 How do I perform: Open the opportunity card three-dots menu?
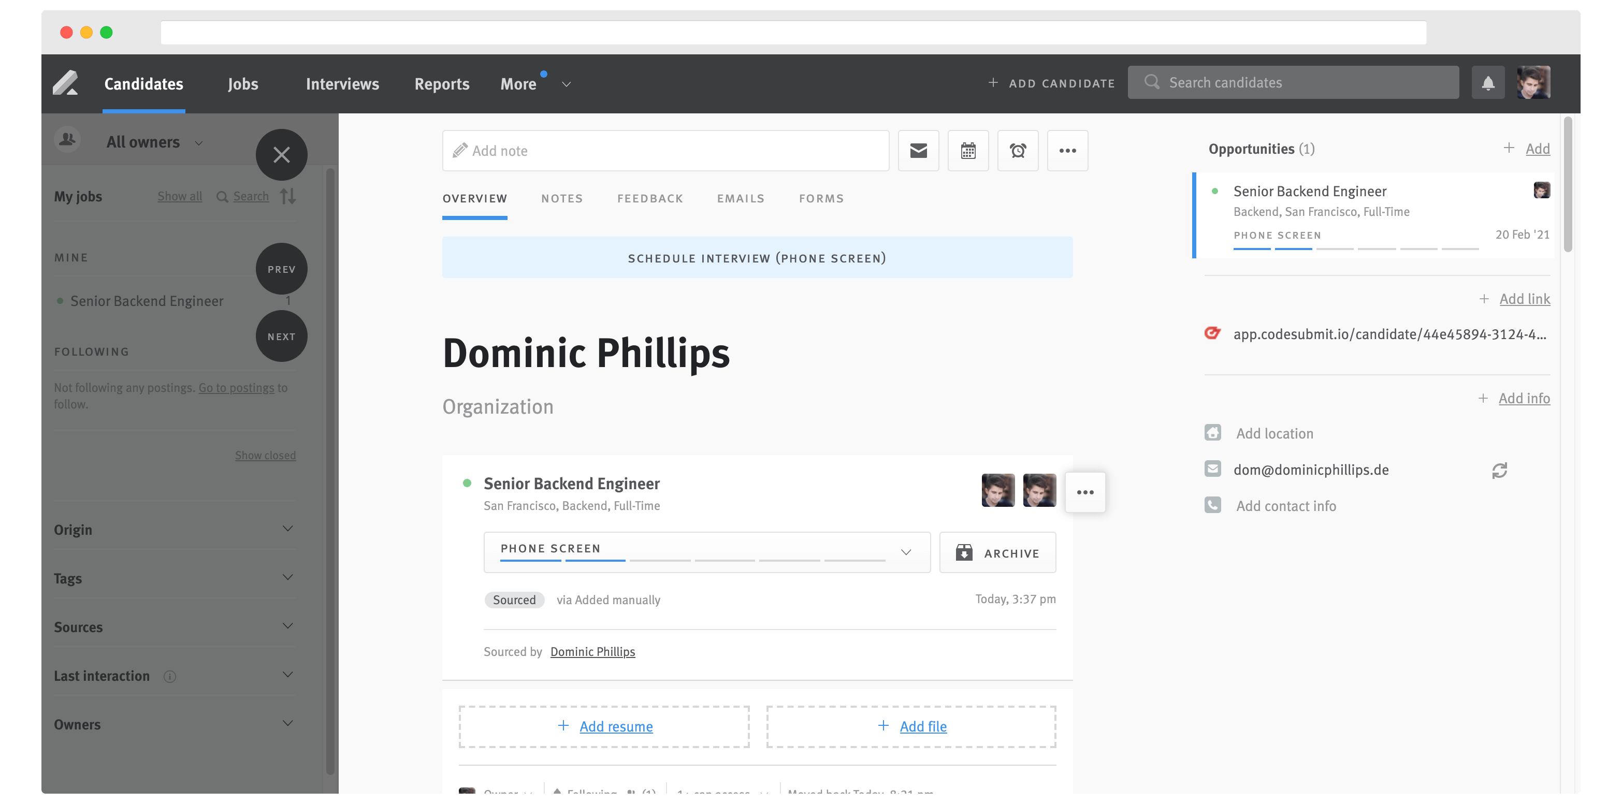click(1085, 492)
